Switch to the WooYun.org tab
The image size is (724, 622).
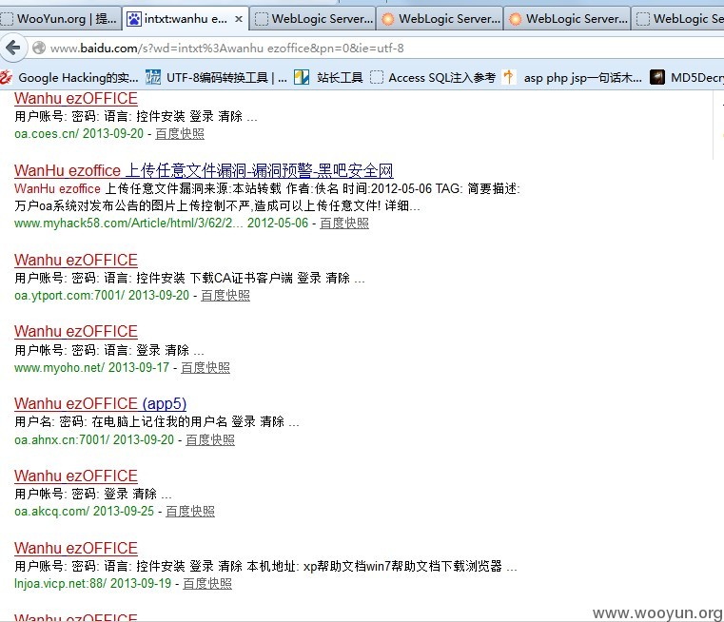61,19
